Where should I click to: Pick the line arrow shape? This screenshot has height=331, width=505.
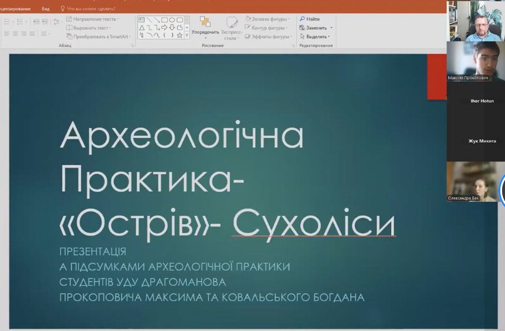[157, 20]
